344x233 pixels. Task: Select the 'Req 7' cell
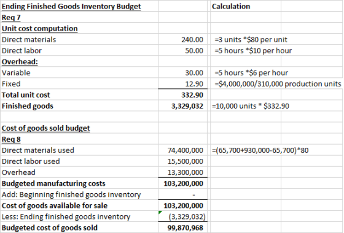click(x=79, y=17)
